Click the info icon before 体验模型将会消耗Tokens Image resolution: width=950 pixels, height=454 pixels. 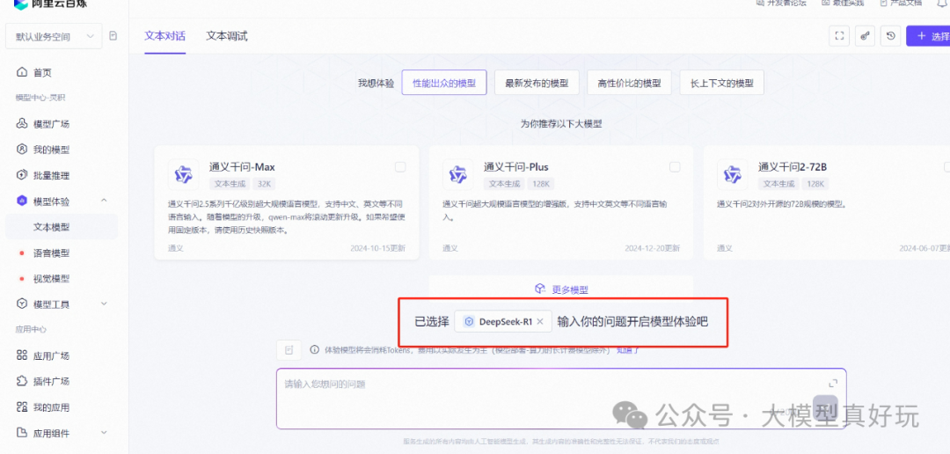[x=314, y=350]
